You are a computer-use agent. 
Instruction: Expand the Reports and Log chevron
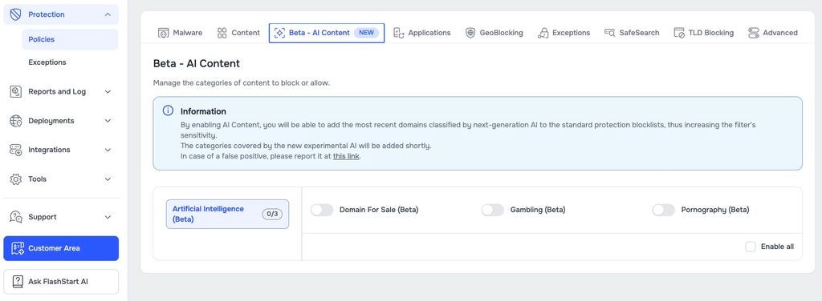108,91
